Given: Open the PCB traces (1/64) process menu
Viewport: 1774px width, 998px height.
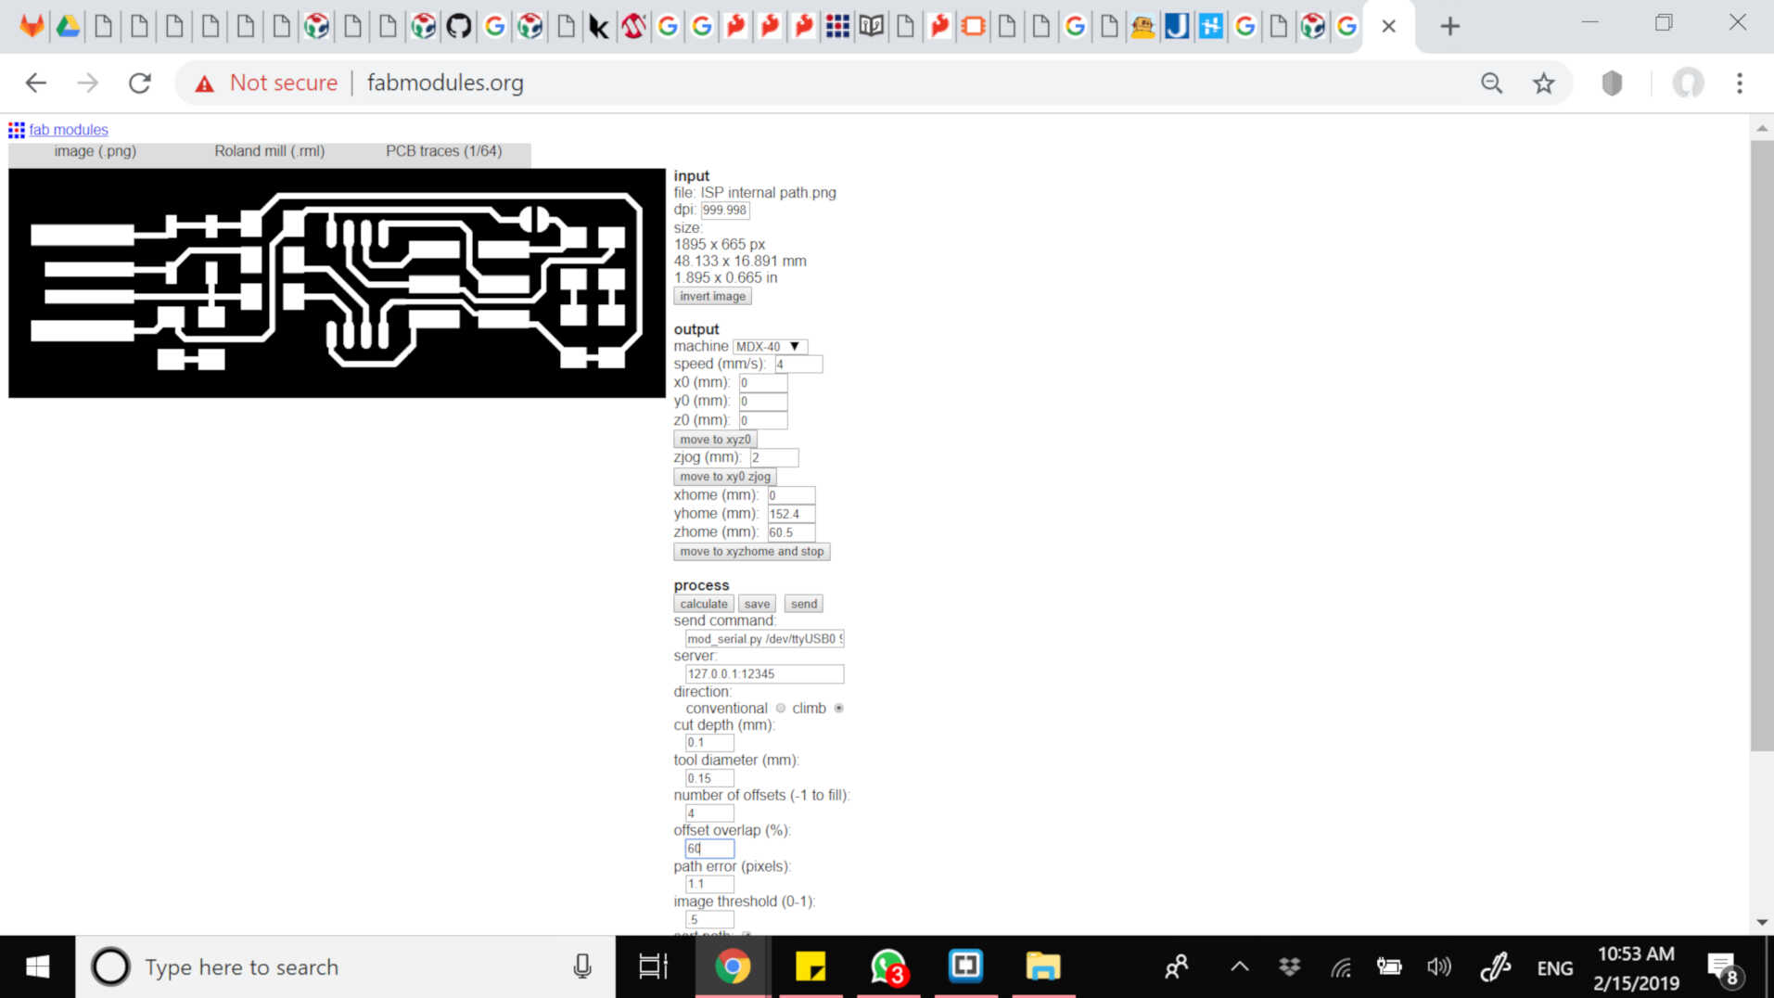Looking at the screenshot, I should point(444,151).
